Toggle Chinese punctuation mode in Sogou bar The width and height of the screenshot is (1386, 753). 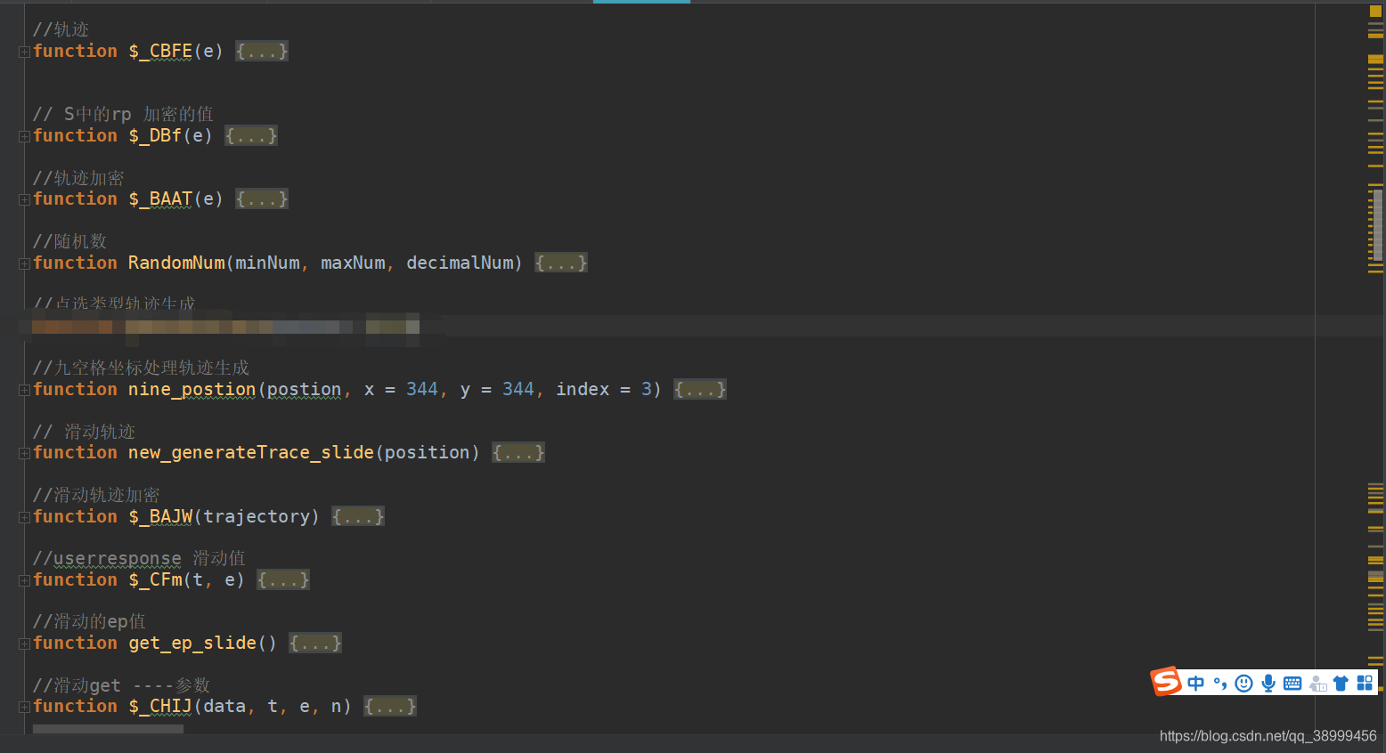point(1220,683)
